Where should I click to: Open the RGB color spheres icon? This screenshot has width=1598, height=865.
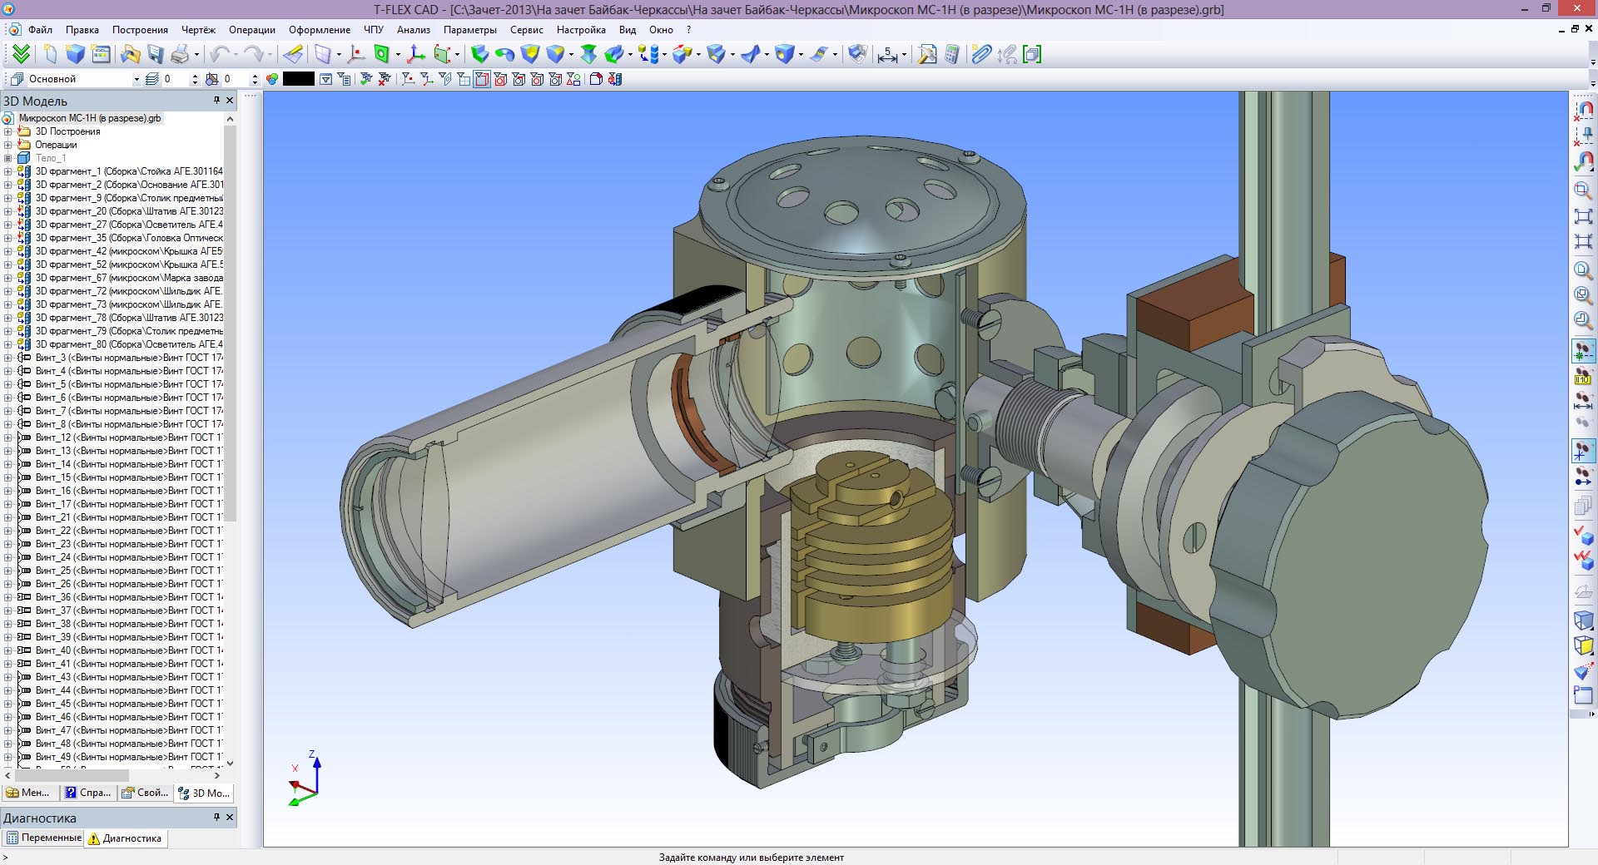271,79
